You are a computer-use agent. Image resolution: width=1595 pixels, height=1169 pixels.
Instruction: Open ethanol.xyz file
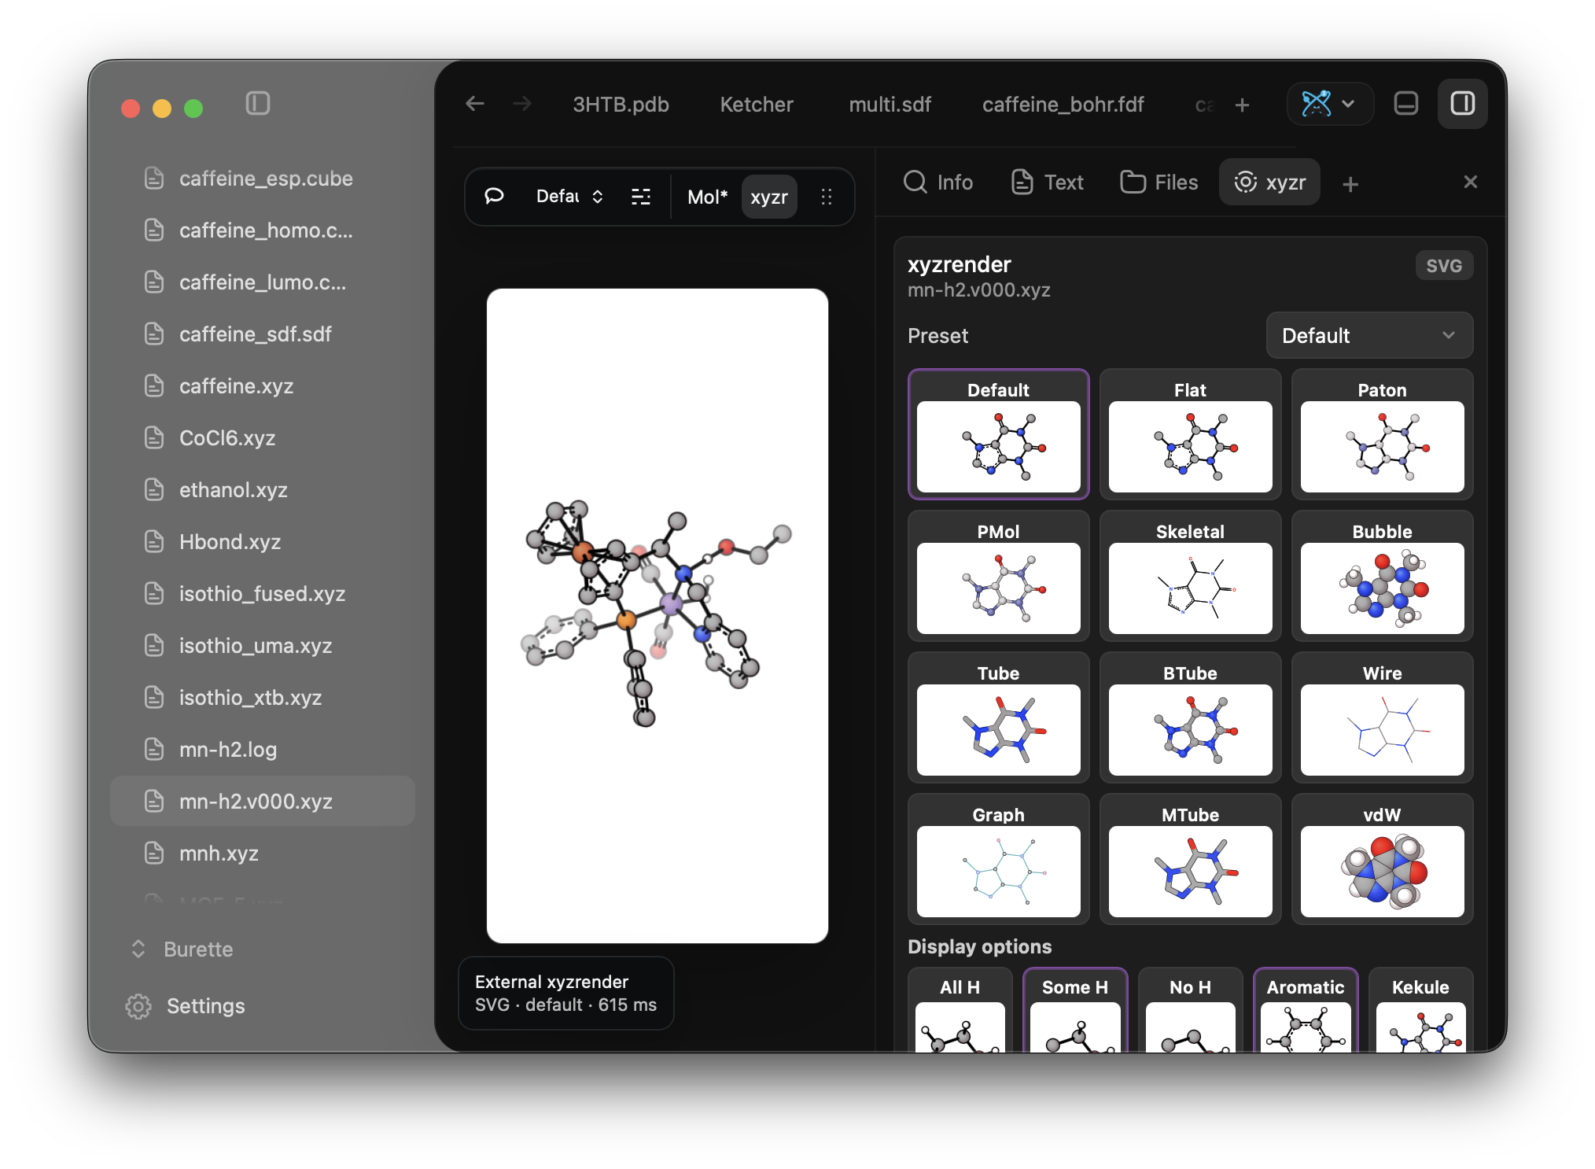pos(262,490)
